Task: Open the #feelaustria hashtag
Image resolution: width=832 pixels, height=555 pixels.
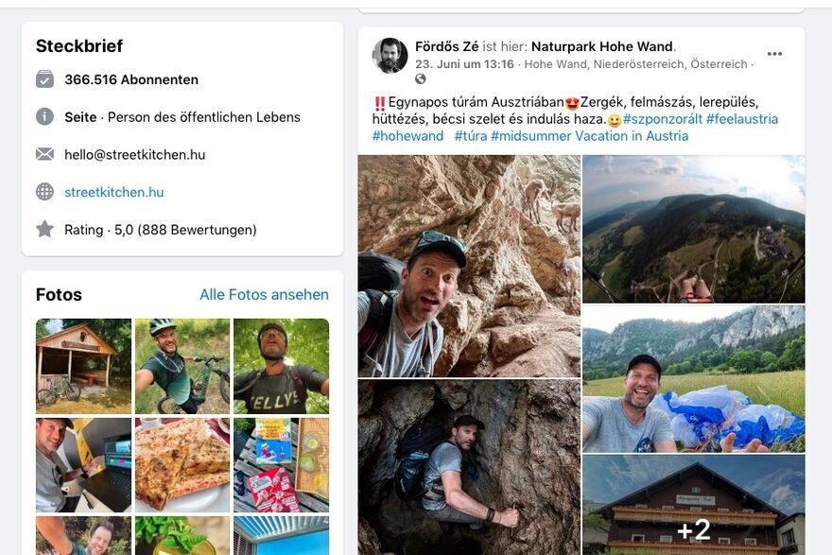Action: [x=742, y=119]
